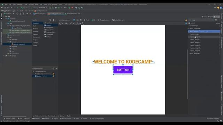Collapse the app module tree node
Screen dimensions: 223x125
4,16
